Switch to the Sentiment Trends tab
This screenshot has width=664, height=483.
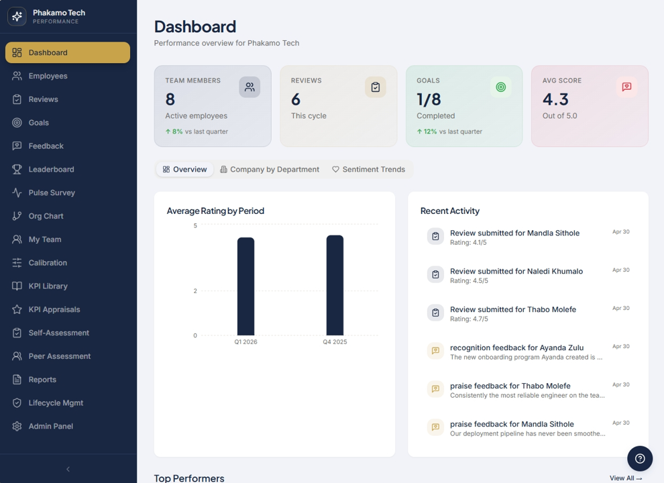[x=368, y=170]
